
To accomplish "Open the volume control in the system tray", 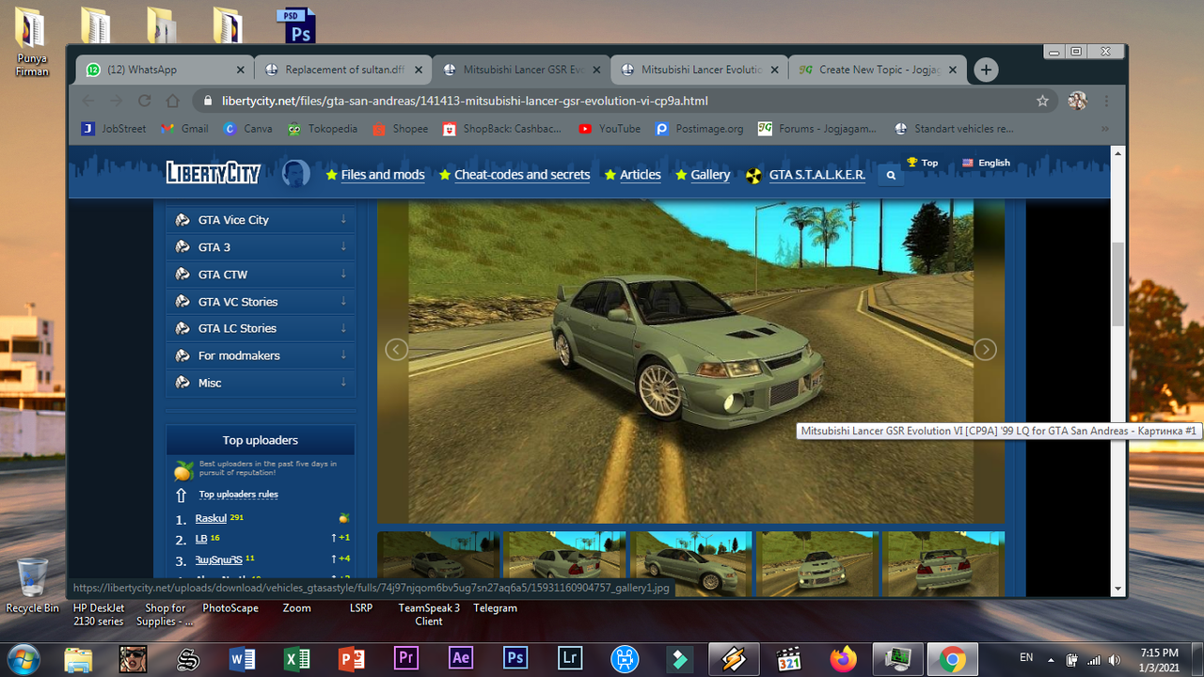I will 1114,659.
